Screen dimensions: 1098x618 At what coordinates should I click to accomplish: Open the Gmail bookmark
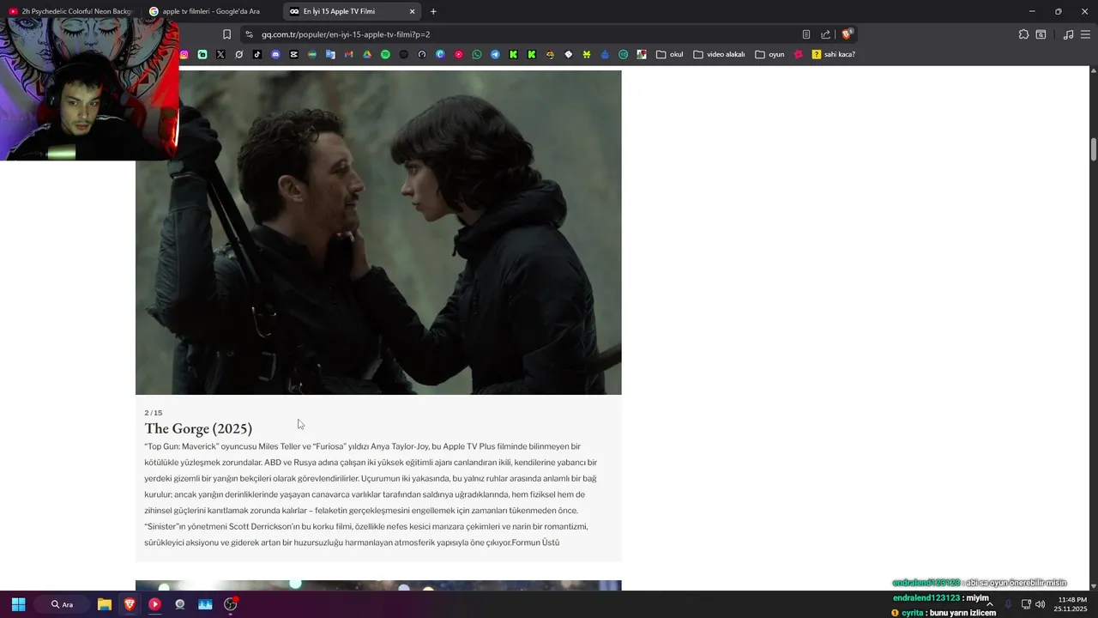tap(348, 54)
